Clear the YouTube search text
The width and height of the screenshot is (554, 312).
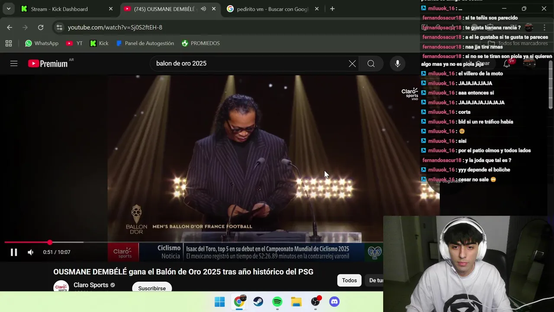pos(352,64)
